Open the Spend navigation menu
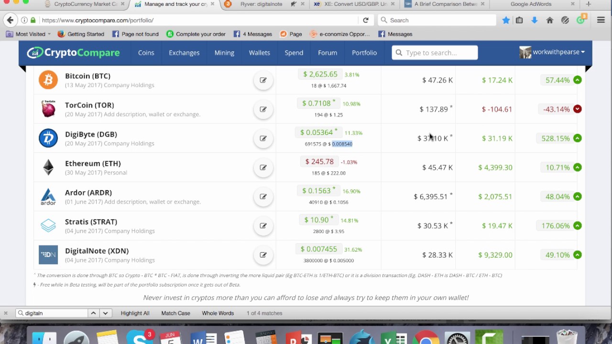 [294, 53]
